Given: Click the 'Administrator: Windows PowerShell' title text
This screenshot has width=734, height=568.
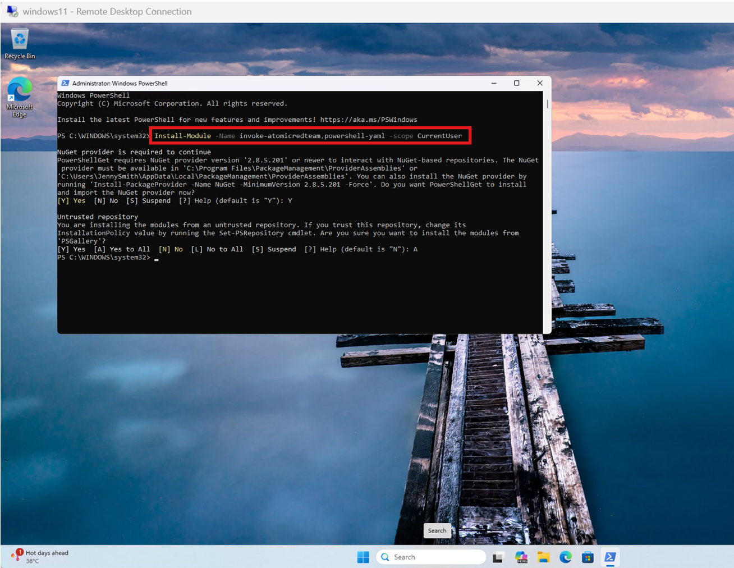Looking at the screenshot, I should (120, 83).
